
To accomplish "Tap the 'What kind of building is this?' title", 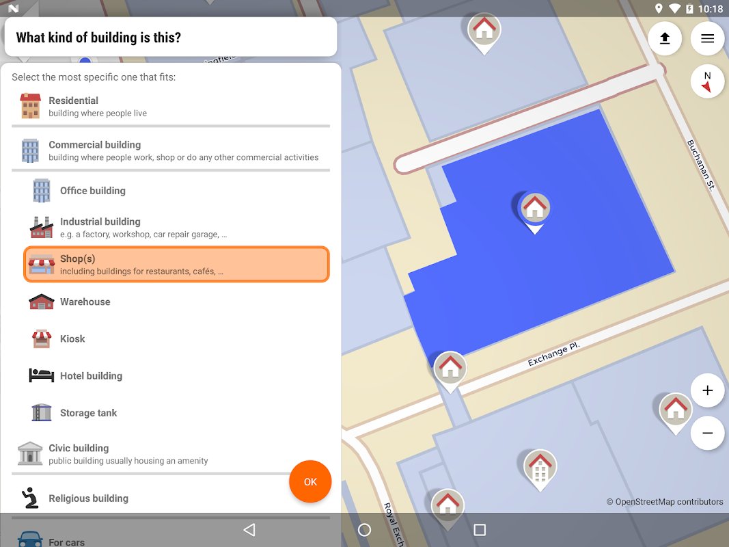I will tap(98, 37).
